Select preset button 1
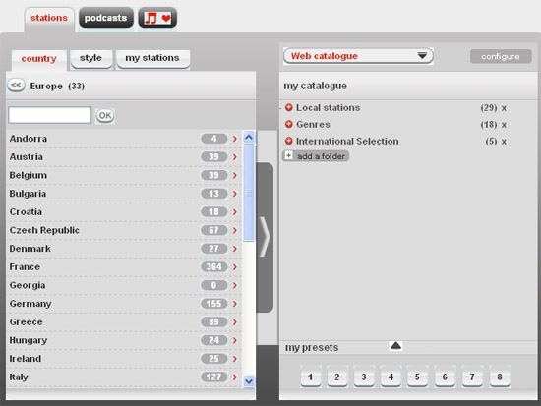Screen dimensions: 541x406 pyautogui.click(x=311, y=377)
